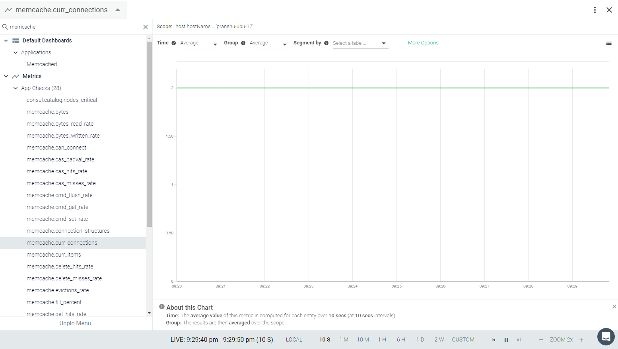Zoom out the time range
The width and height of the screenshot is (618, 349).
(541, 340)
